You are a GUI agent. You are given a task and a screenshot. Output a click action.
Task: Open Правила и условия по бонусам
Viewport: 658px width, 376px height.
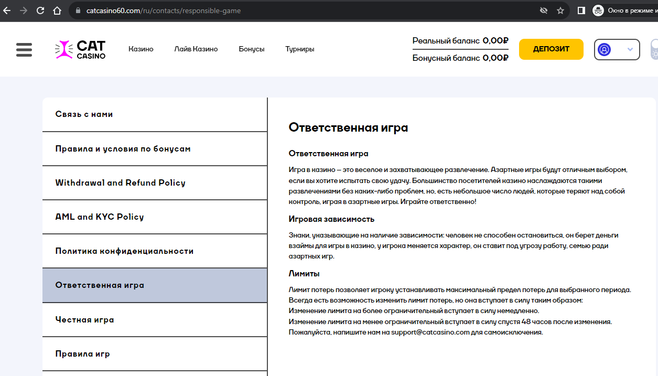pos(155,149)
